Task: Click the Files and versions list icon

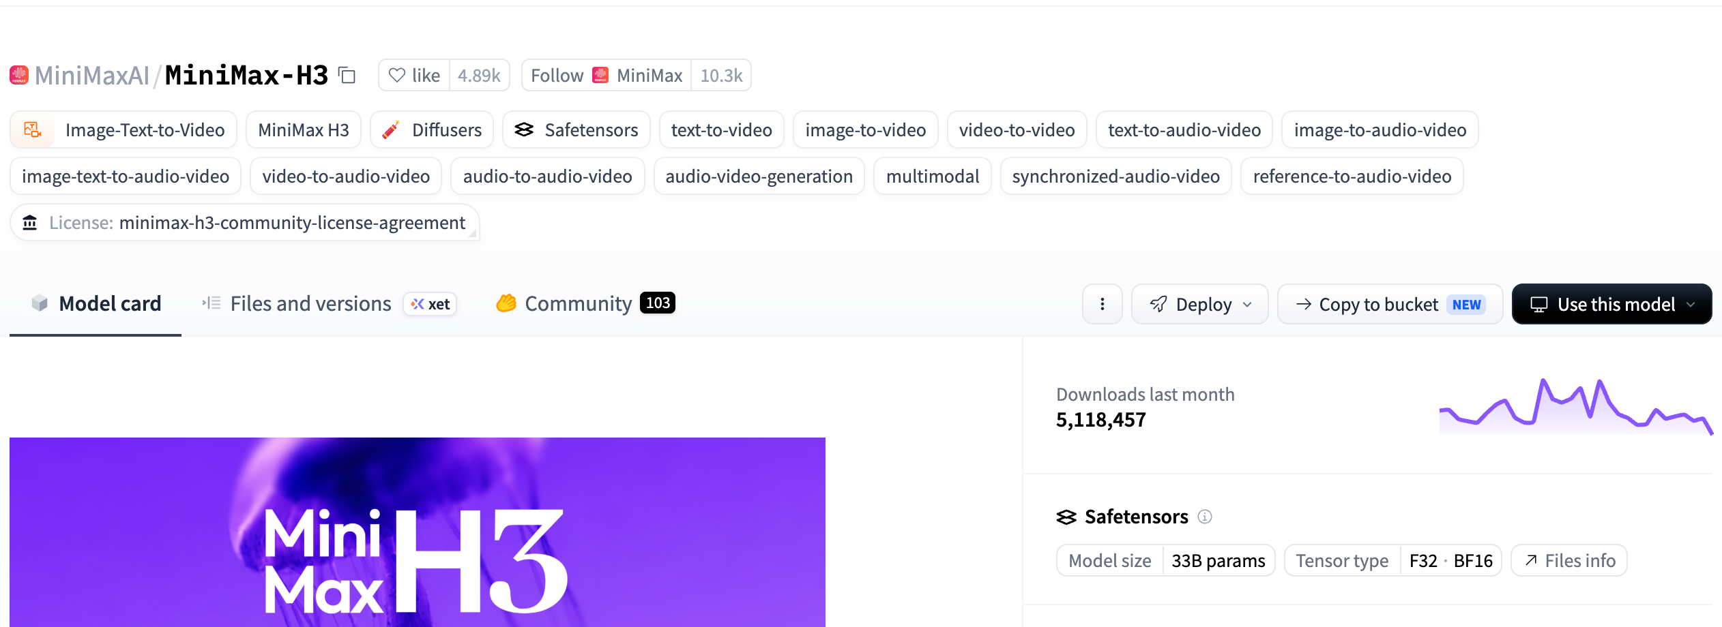Action: tap(211, 303)
